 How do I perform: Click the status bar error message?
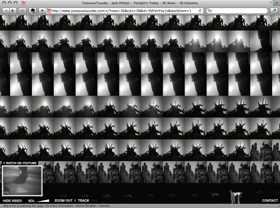pos(56,206)
